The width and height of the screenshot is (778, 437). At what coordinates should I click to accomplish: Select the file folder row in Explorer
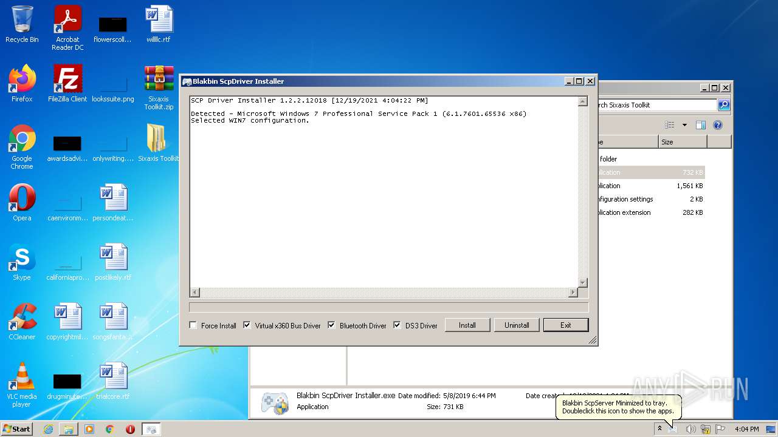(652, 159)
